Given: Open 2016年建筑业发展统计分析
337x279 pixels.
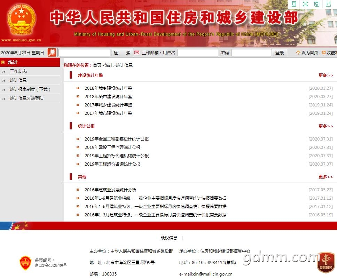Looking at the screenshot, I should pos(110,190).
